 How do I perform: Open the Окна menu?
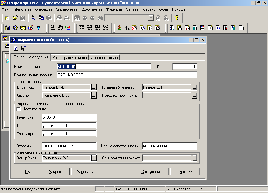[163, 10]
